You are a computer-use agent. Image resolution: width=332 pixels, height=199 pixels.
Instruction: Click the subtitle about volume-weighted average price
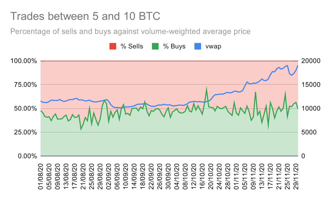(x=130, y=31)
